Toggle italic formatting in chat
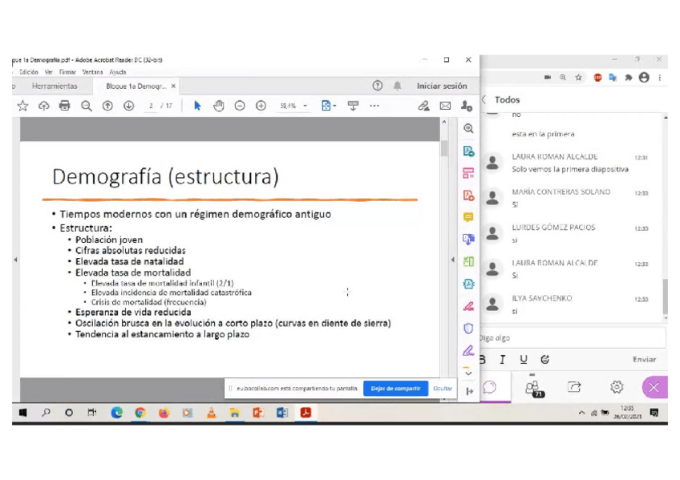Screen dimensions: 680x480 (503, 360)
